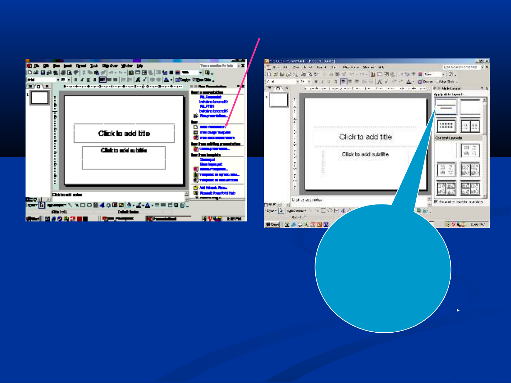Viewport: 511px width, 383px height.
Task: Click New Slide button in right window
Action: click(447, 81)
